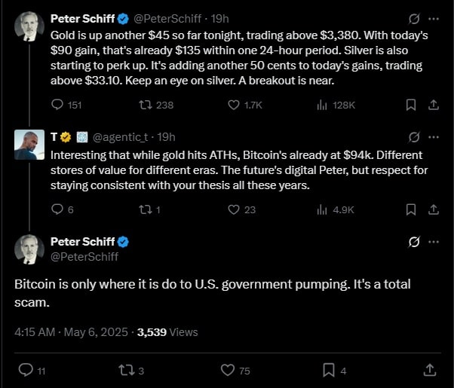
Task: View analytics showing 128K views
Action: coord(322,105)
